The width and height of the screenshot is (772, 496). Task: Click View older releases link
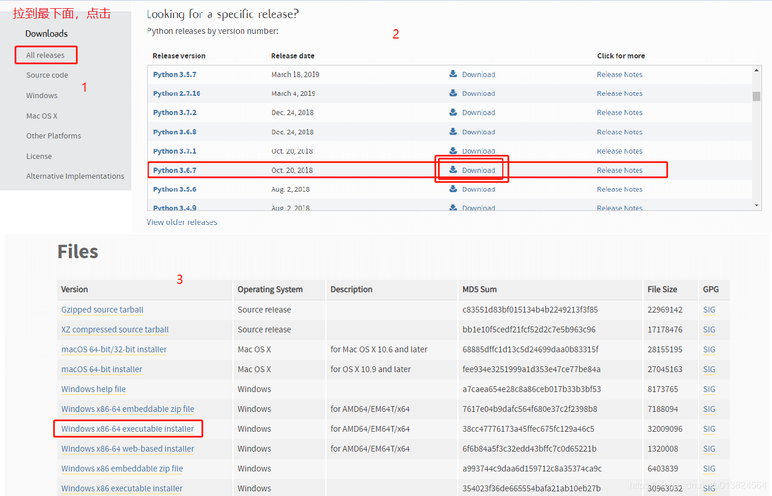(182, 222)
